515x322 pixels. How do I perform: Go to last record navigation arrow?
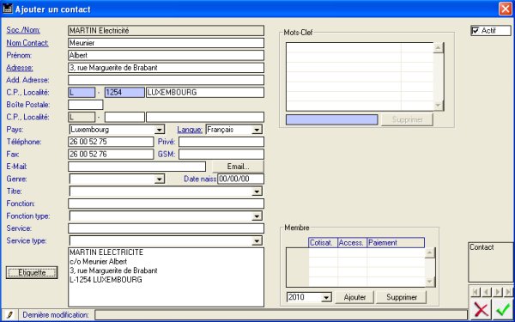click(x=508, y=292)
